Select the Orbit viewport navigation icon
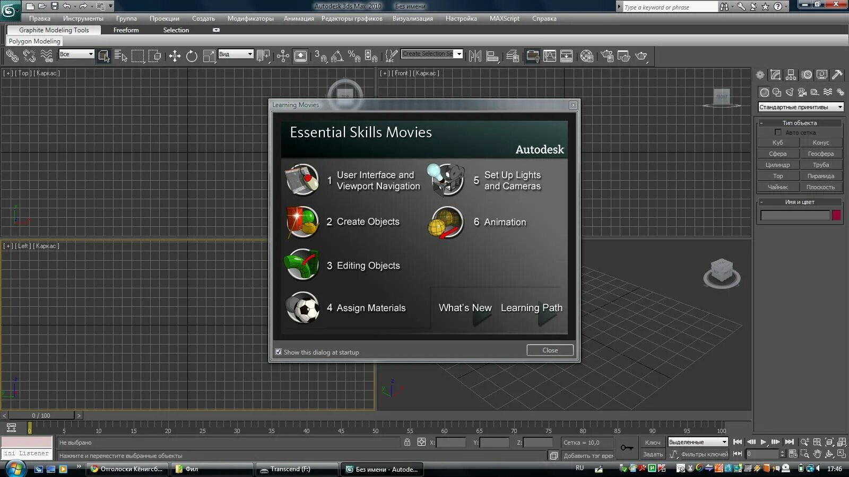This screenshot has height=477, width=849. point(829,454)
